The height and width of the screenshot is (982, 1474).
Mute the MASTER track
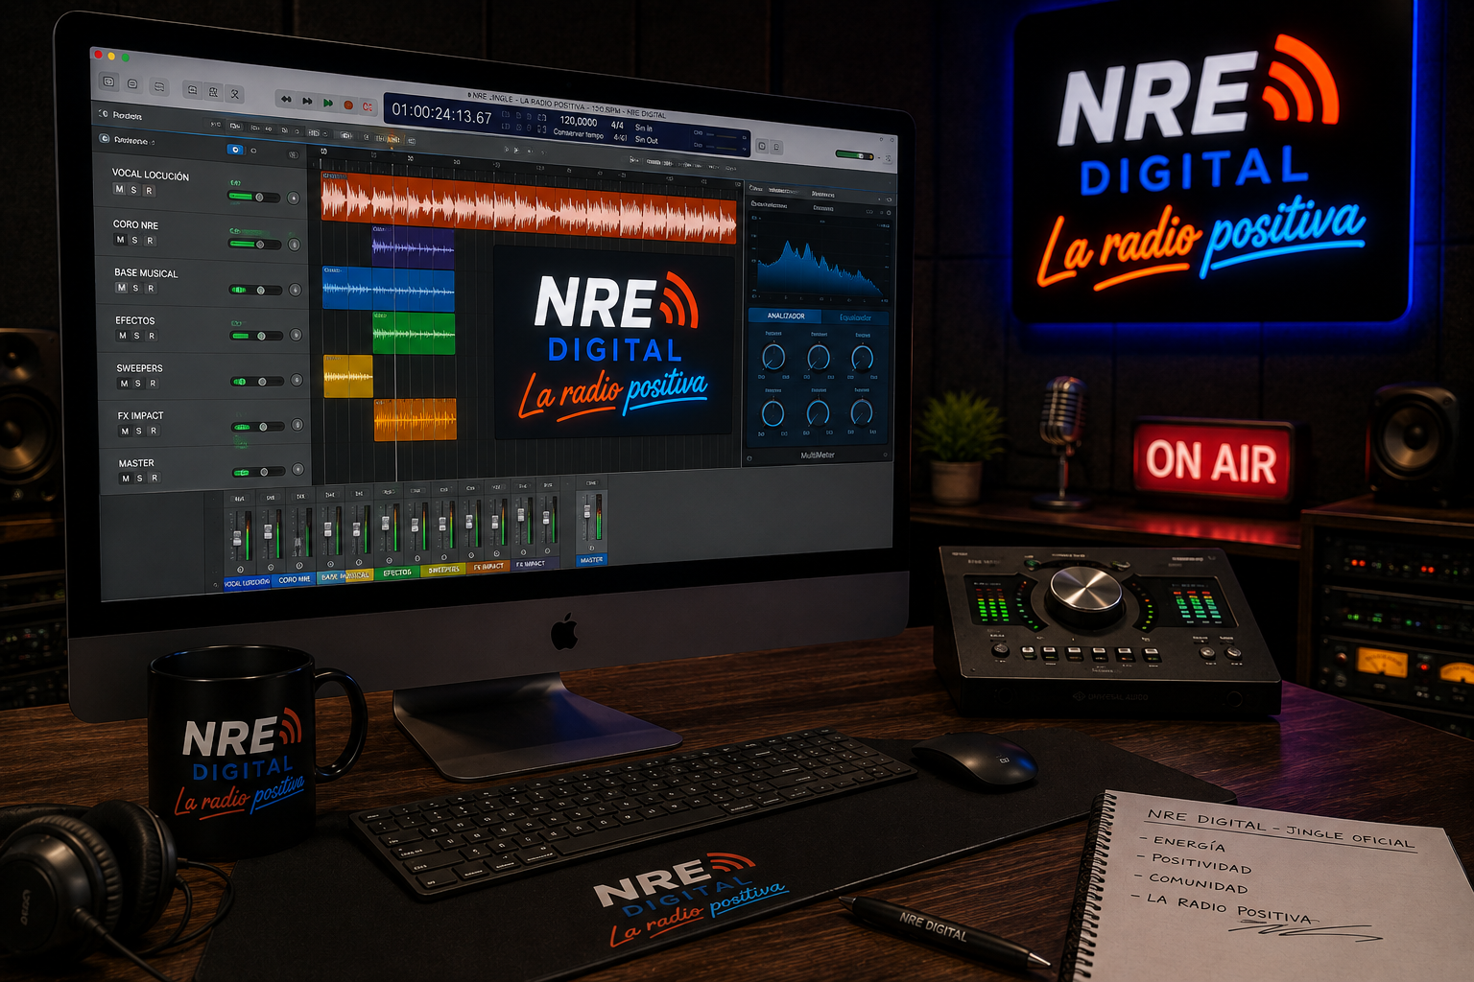coord(126,479)
